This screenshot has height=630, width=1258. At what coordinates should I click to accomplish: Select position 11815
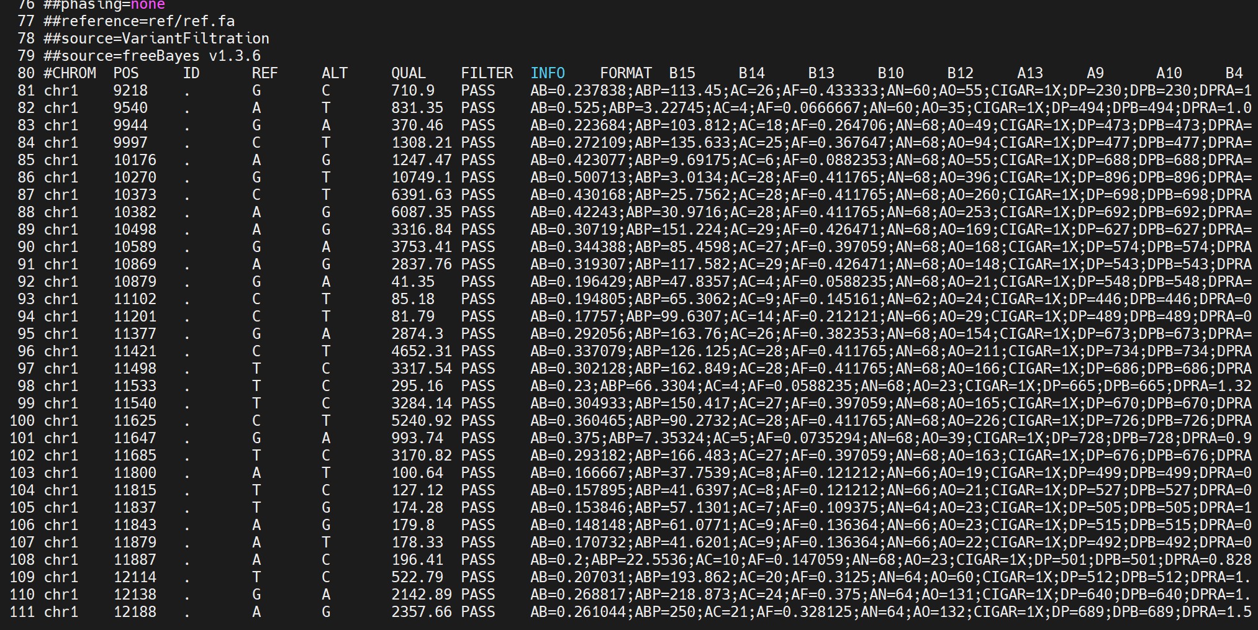(x=135, y=490)
